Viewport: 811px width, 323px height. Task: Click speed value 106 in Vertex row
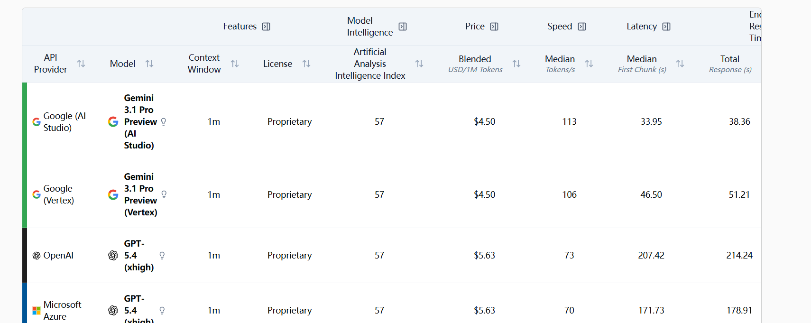click(x=569, y=194)
